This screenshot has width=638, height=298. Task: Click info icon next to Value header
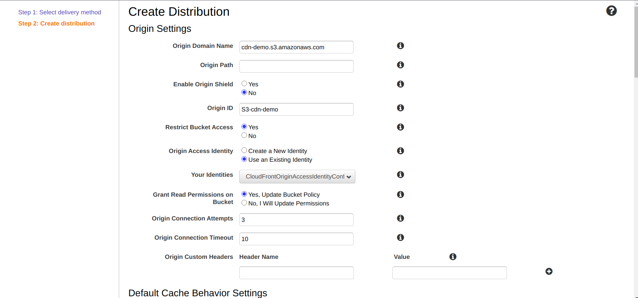[453, 257]
